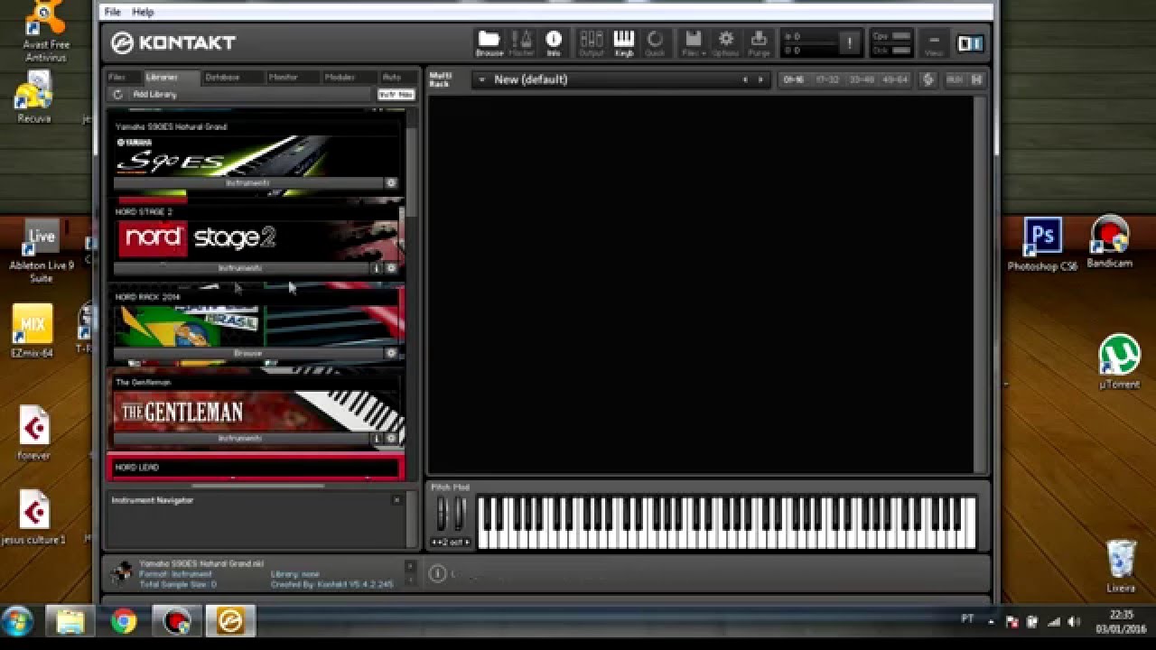1156x650 pixels.
Task: Open the Help menu
Action: coord(143,12)
